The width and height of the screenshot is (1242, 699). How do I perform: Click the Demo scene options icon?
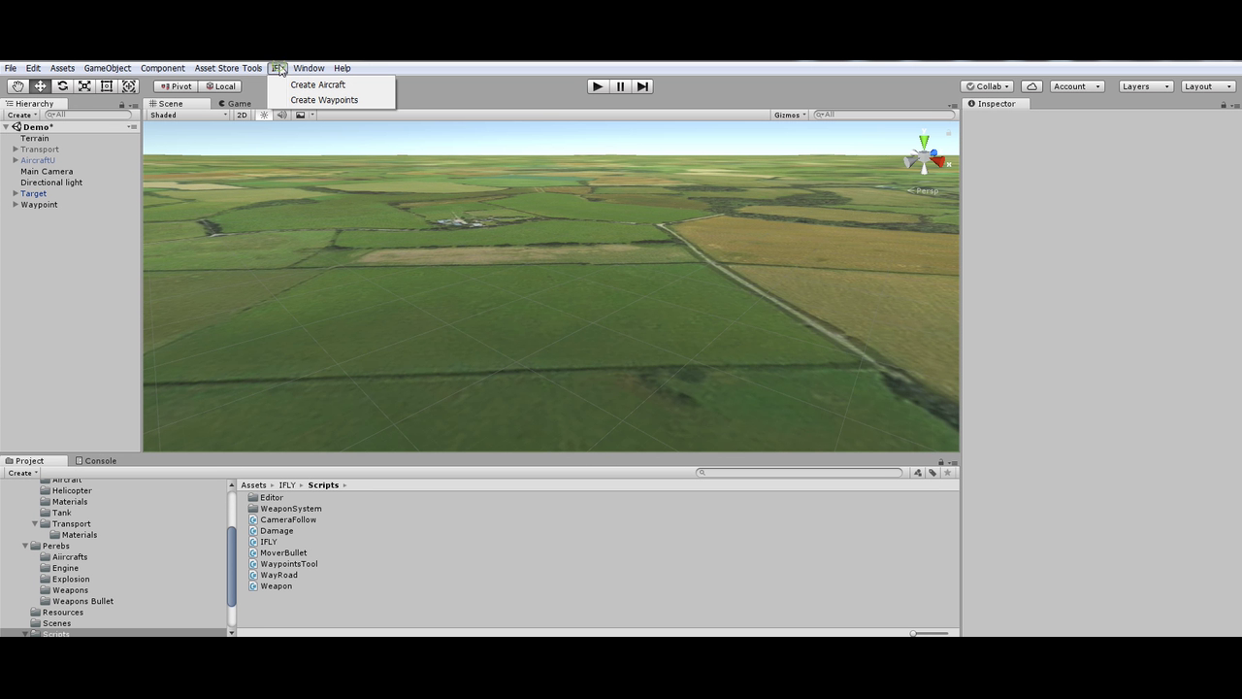tap(132, 127)
